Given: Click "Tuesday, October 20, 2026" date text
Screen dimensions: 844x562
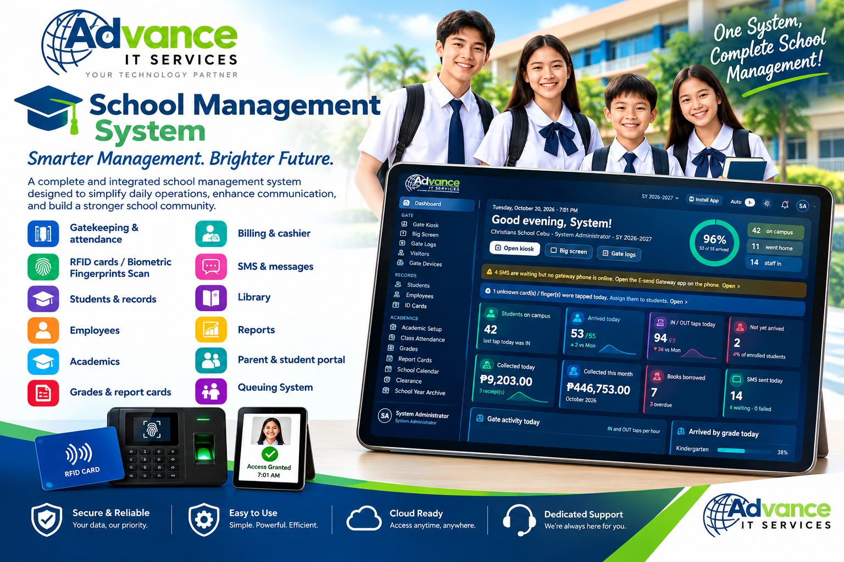Looking at the screenshot, I should (524, 209).
